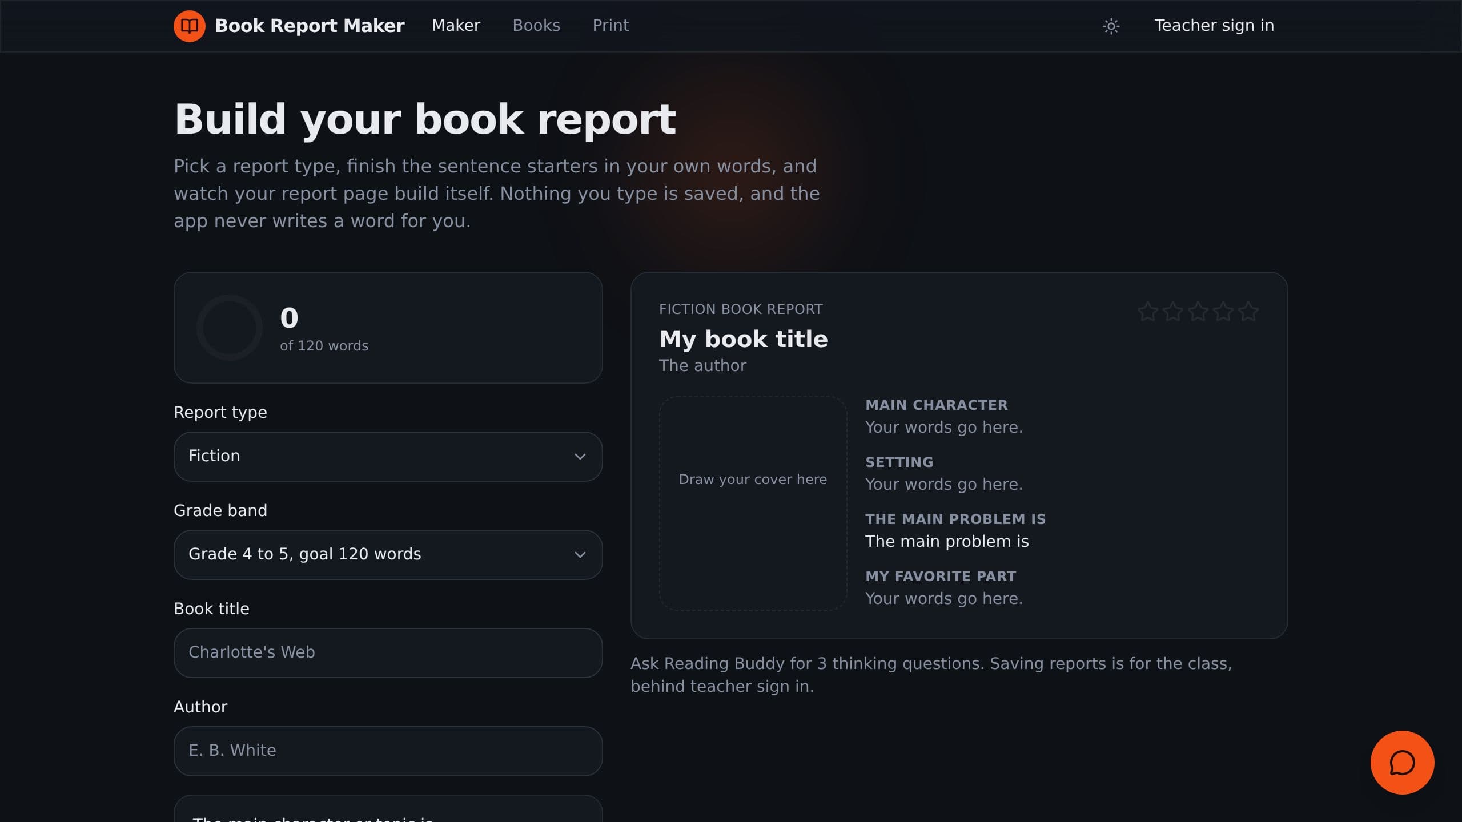1462x822 pixels.
Task: Click the Book Report Maker book logo icon
Action: click(x=189, y=26)
